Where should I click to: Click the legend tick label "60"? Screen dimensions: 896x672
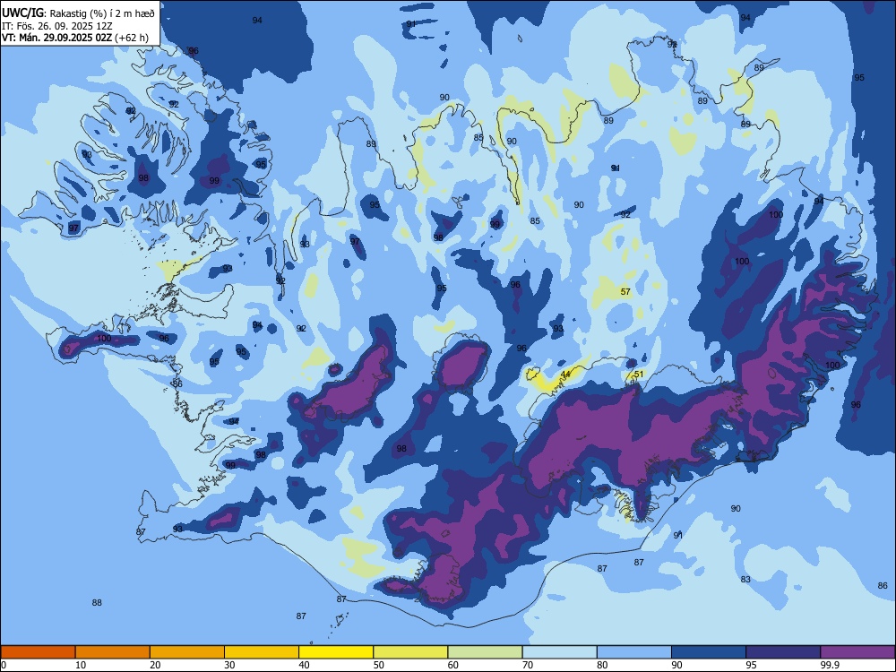pos(453,665)
